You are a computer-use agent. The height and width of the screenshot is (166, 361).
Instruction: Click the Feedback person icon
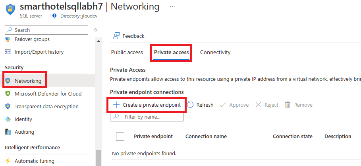(x=116, y=36)
